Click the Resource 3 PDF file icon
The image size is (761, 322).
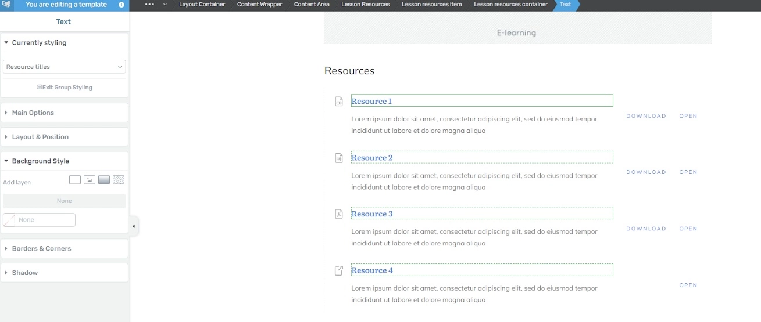(x=339, y=214)
